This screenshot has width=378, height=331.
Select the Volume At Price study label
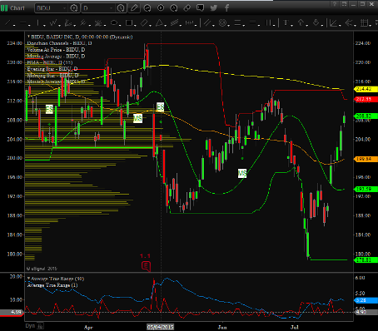[x=56, y=50]
